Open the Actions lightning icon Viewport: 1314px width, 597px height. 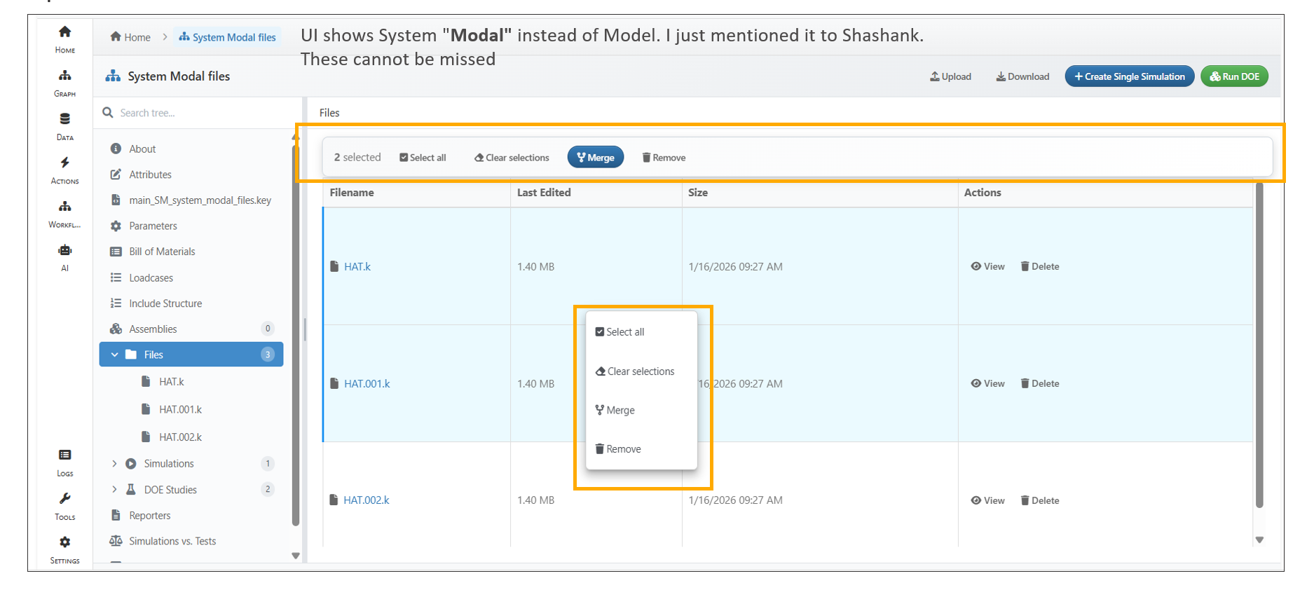pyautogui.click(x=64, y=170)
